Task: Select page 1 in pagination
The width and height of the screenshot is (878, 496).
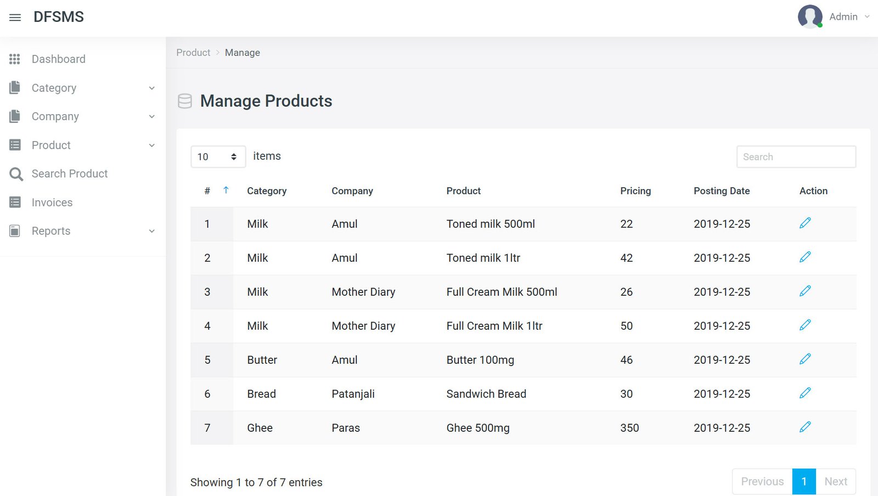Action: 804,481
